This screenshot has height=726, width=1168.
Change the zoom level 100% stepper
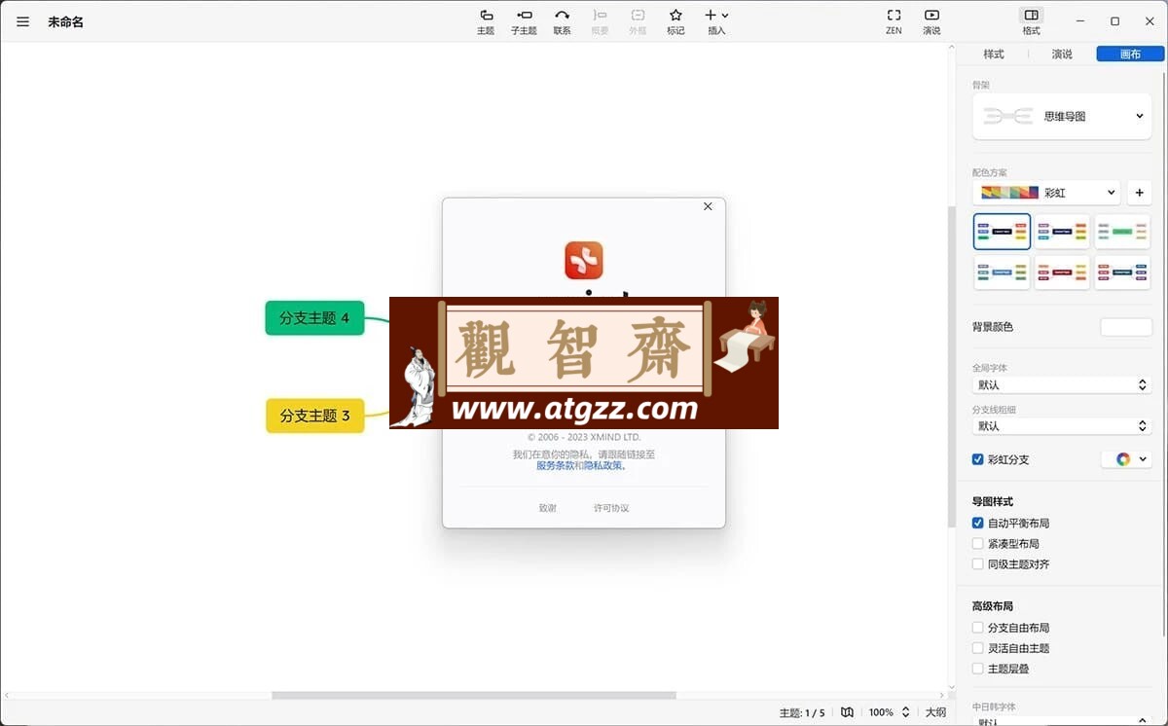(x=906, y=712)
